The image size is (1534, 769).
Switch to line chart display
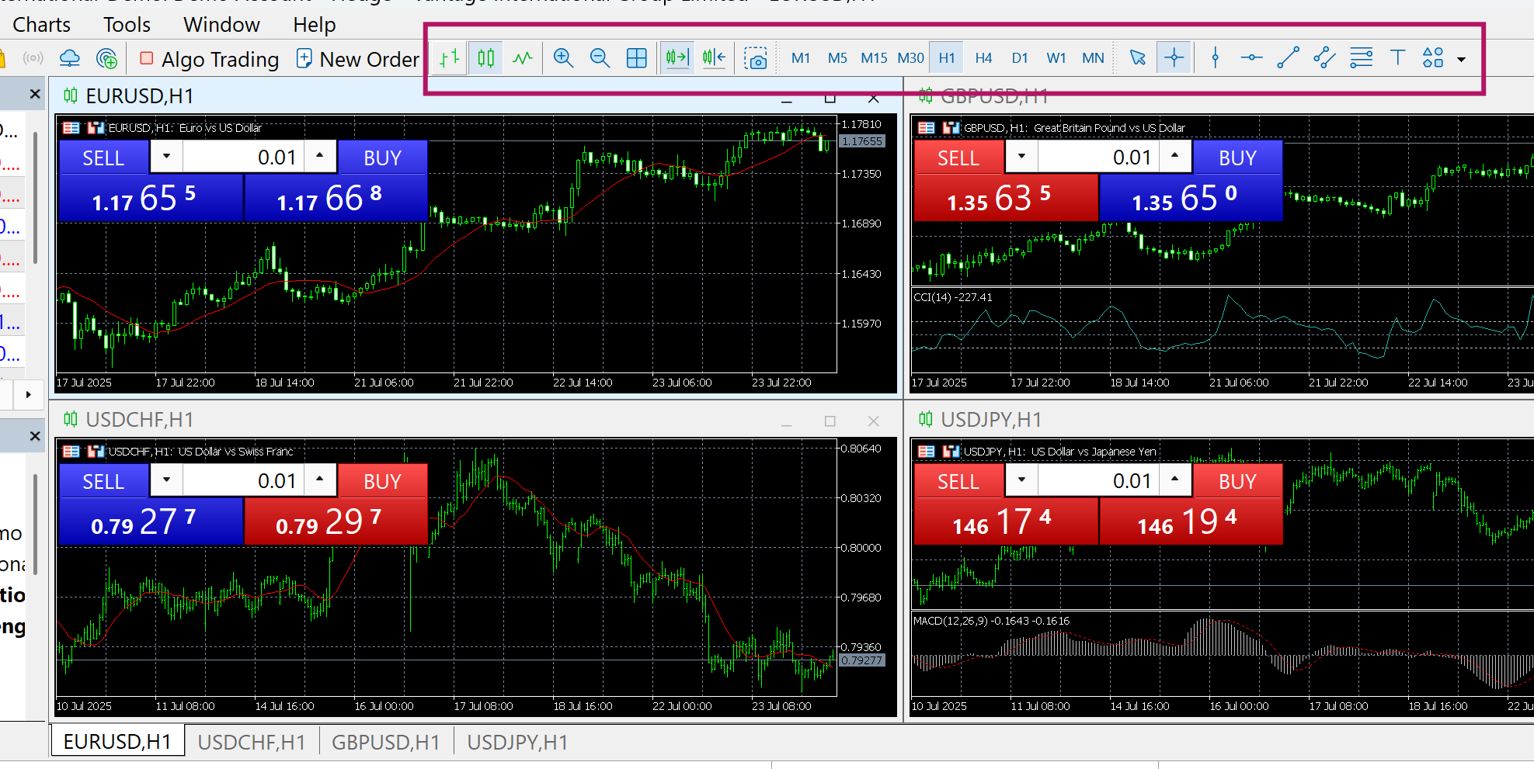pyautogui.click(x=523, y=58)
